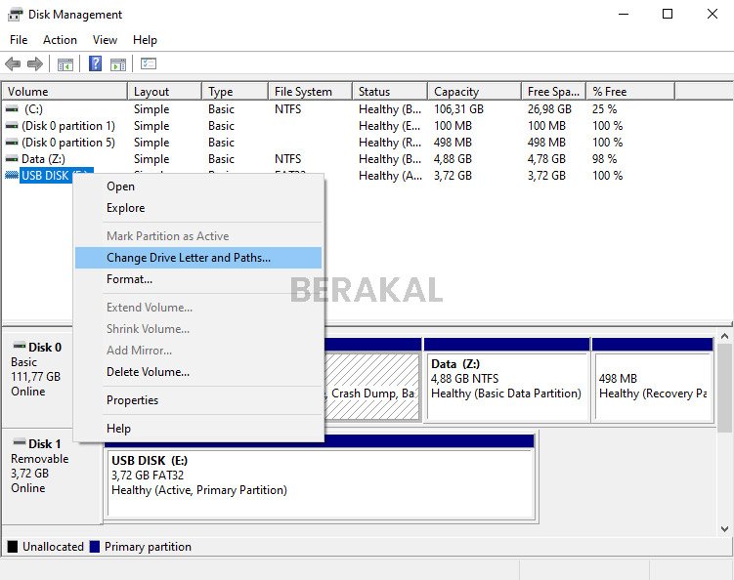Select Change Drive Letter and Paths
734x580 pixels.
click(198, 258)
